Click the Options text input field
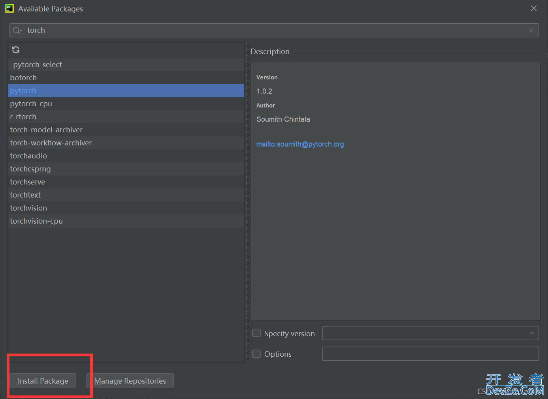 tap(431, 354)
